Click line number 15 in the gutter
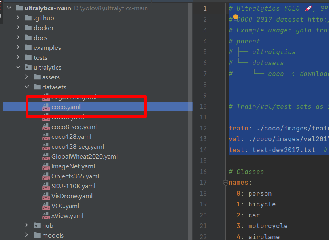 click(x=203, y=161)
